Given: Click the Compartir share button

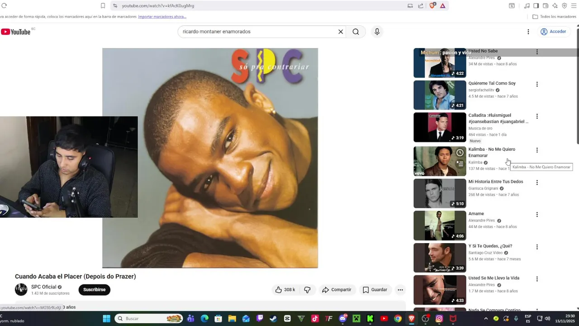Looking at the screenshot, I should 337,290.
